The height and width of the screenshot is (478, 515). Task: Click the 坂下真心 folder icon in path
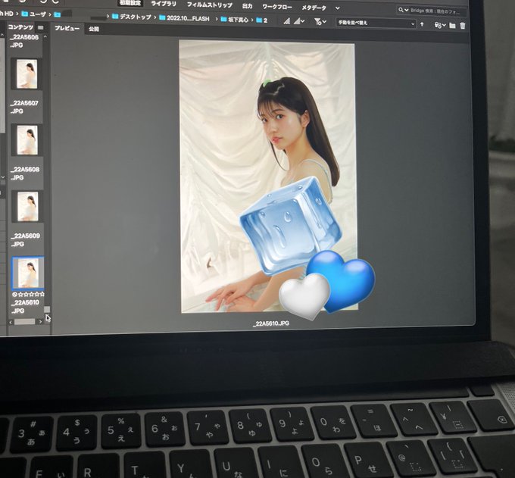223,20
